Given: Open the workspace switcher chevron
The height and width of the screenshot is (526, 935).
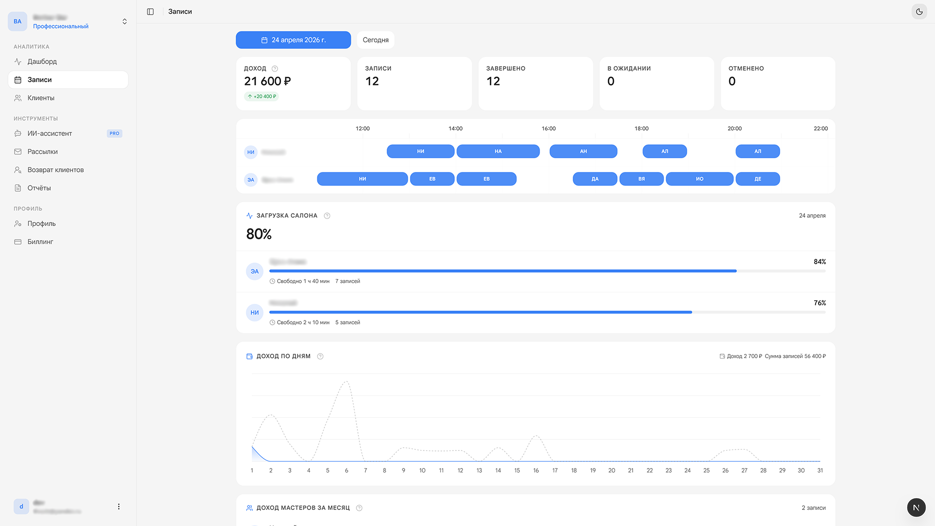Looking at the screenshot, I should (125, 21).
